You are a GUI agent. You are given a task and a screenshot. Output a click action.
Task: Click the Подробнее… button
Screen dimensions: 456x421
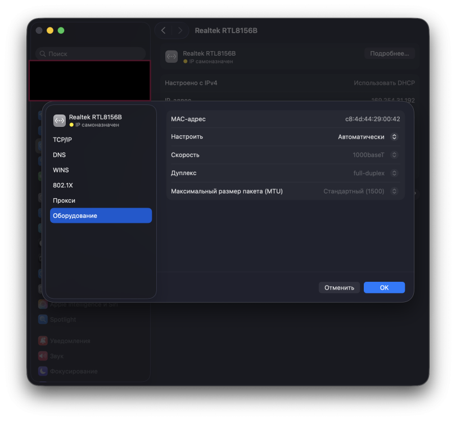tap(389, 53)
